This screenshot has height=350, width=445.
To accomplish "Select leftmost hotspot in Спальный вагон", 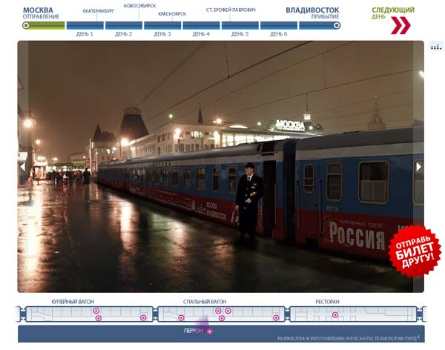I will (181, 317).
